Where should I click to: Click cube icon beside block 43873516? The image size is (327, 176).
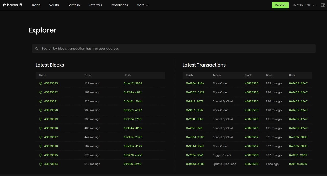tap(41, 146)
